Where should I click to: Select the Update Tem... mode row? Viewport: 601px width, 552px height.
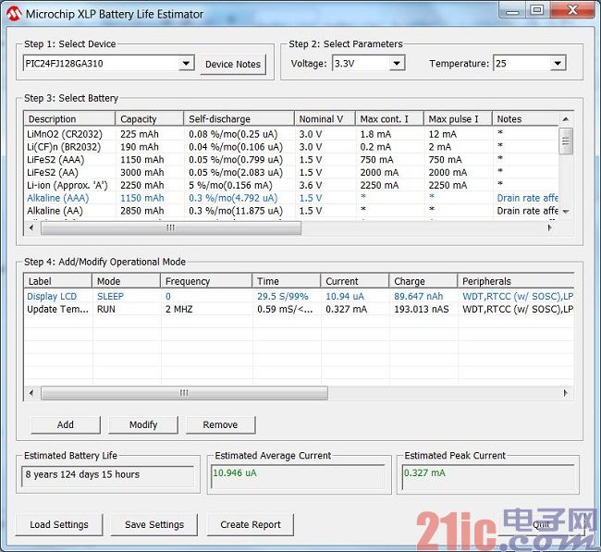(x=299, y=309)
